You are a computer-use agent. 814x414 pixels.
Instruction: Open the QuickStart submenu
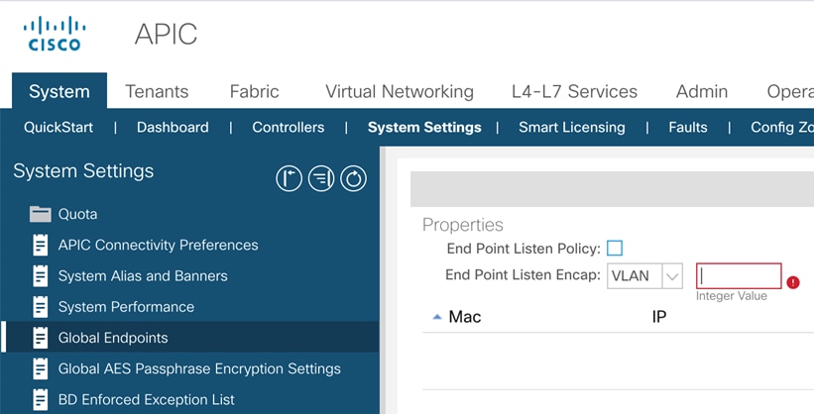pyautogui.click(x=58, y=127)
